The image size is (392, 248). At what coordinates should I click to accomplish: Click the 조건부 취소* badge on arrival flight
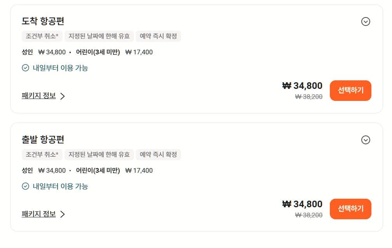[42, 36]
